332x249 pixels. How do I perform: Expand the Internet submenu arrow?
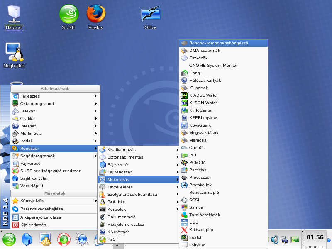tap(96, 126)
